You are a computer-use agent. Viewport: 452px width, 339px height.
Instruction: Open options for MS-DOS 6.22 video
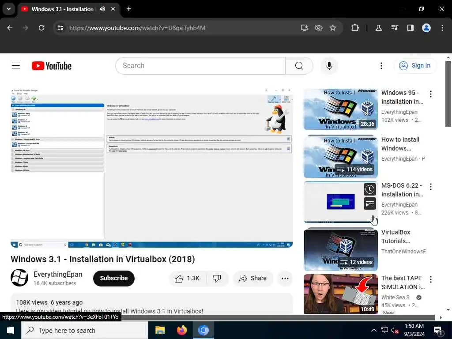[431, 187]
